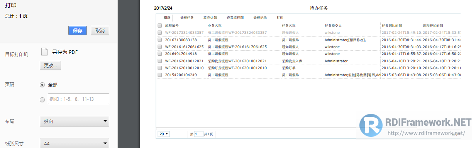
Task: Click 处理任务 in the preview toolbar
Action: click(187, 18)
